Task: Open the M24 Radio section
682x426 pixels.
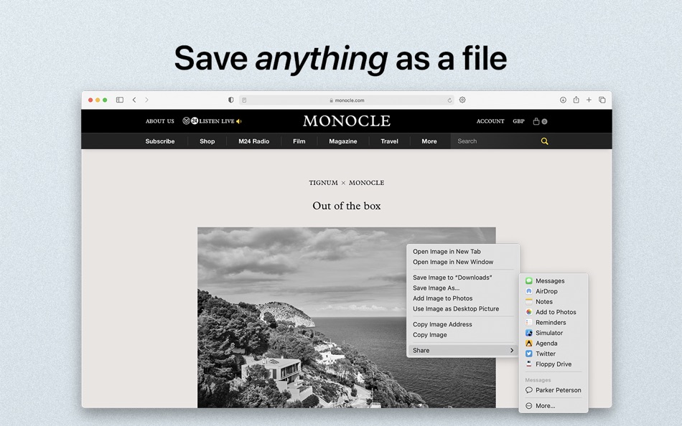Action: [x=254, y=141]
